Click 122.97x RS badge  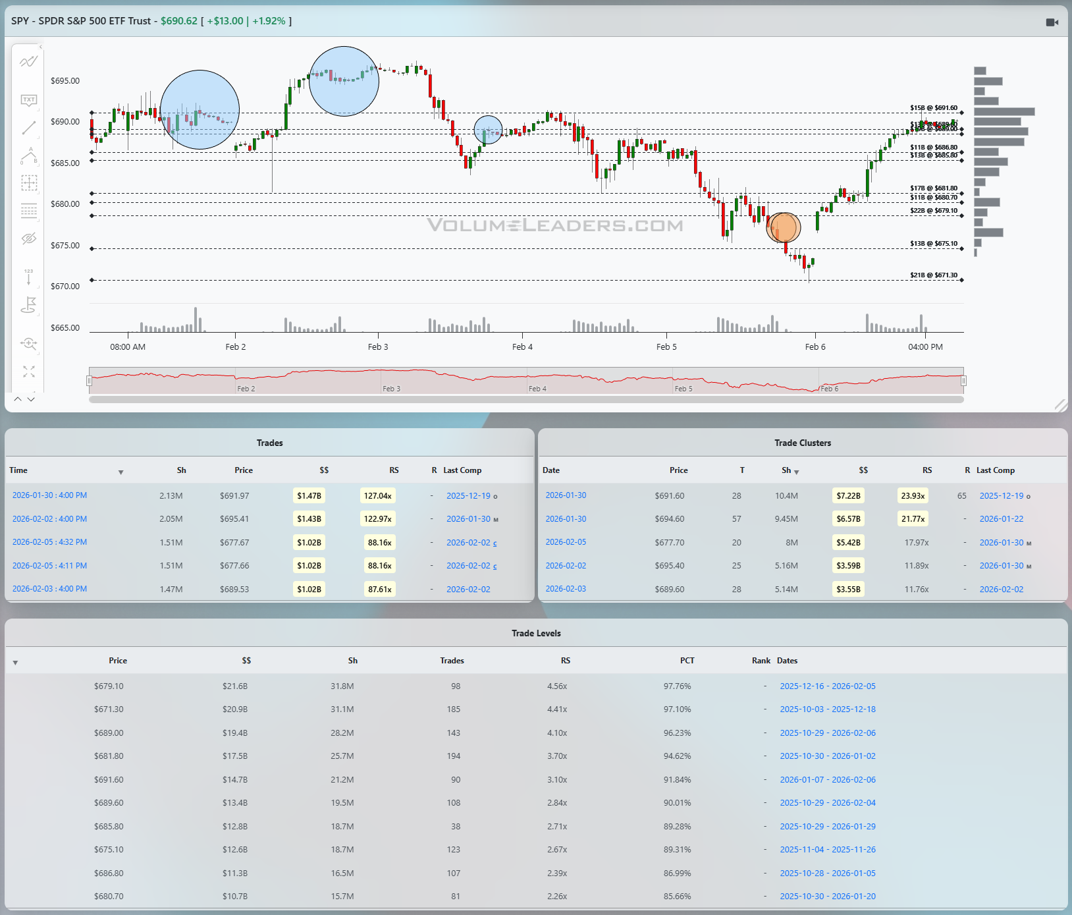point(377,519)
